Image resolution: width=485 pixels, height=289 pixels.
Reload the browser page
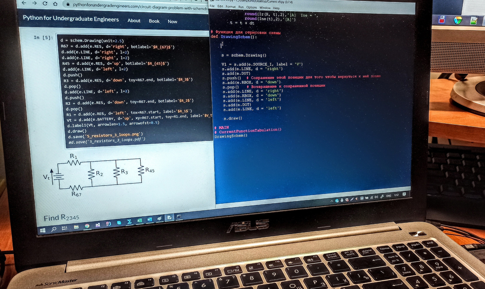click(x=44, y=4)
